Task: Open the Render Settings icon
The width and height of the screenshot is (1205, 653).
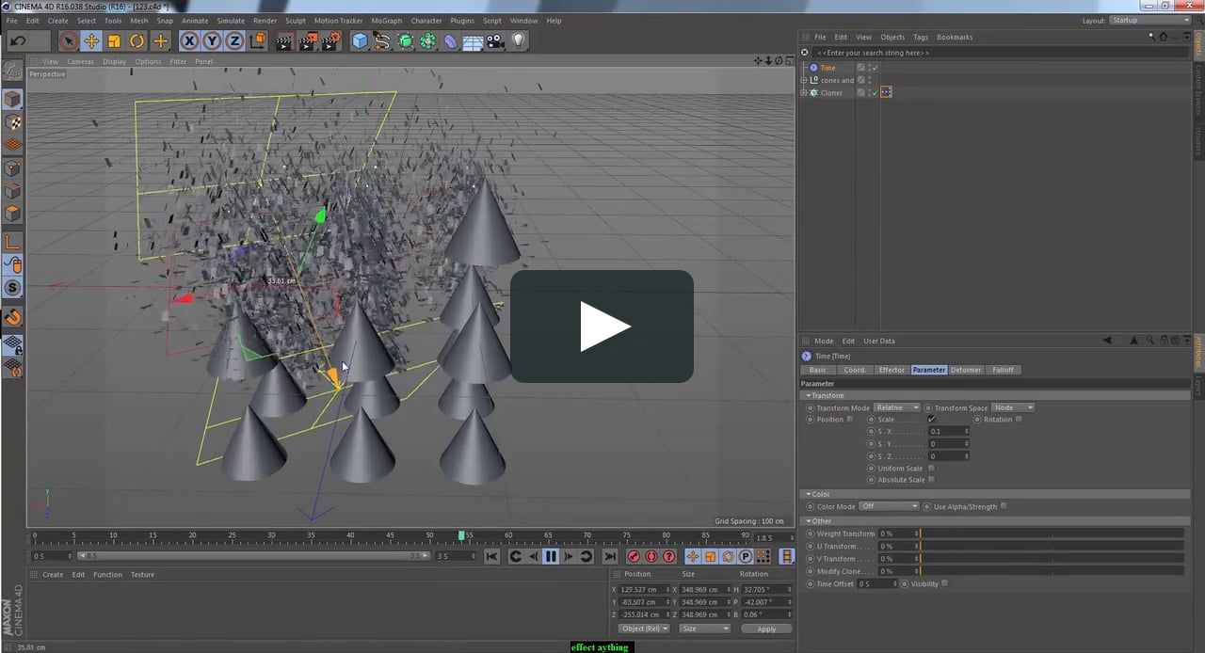Action: point(331,40)
